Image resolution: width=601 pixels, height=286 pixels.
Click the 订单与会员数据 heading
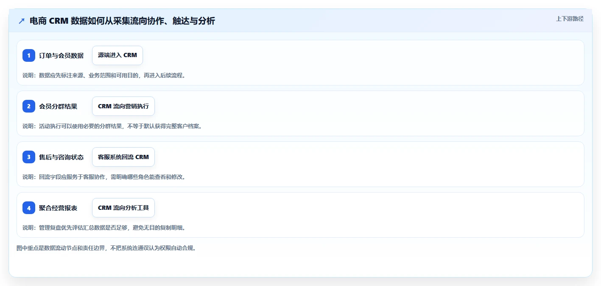61,55
